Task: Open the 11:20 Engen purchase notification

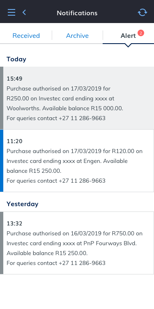Action: (77, 160)
